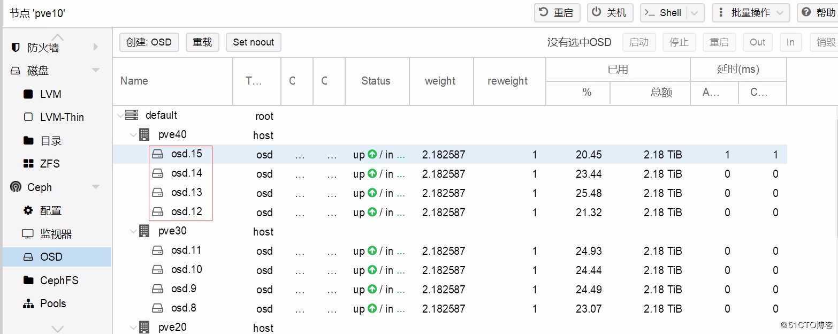838x334 pixels.
Task: Open the Shell dropdown arrow
Action: click(695, 13)
